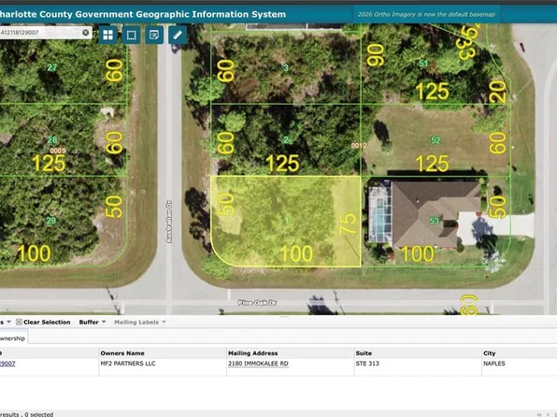
Task: Click lot 51 parcel label
Action: (x=423, y=64)
